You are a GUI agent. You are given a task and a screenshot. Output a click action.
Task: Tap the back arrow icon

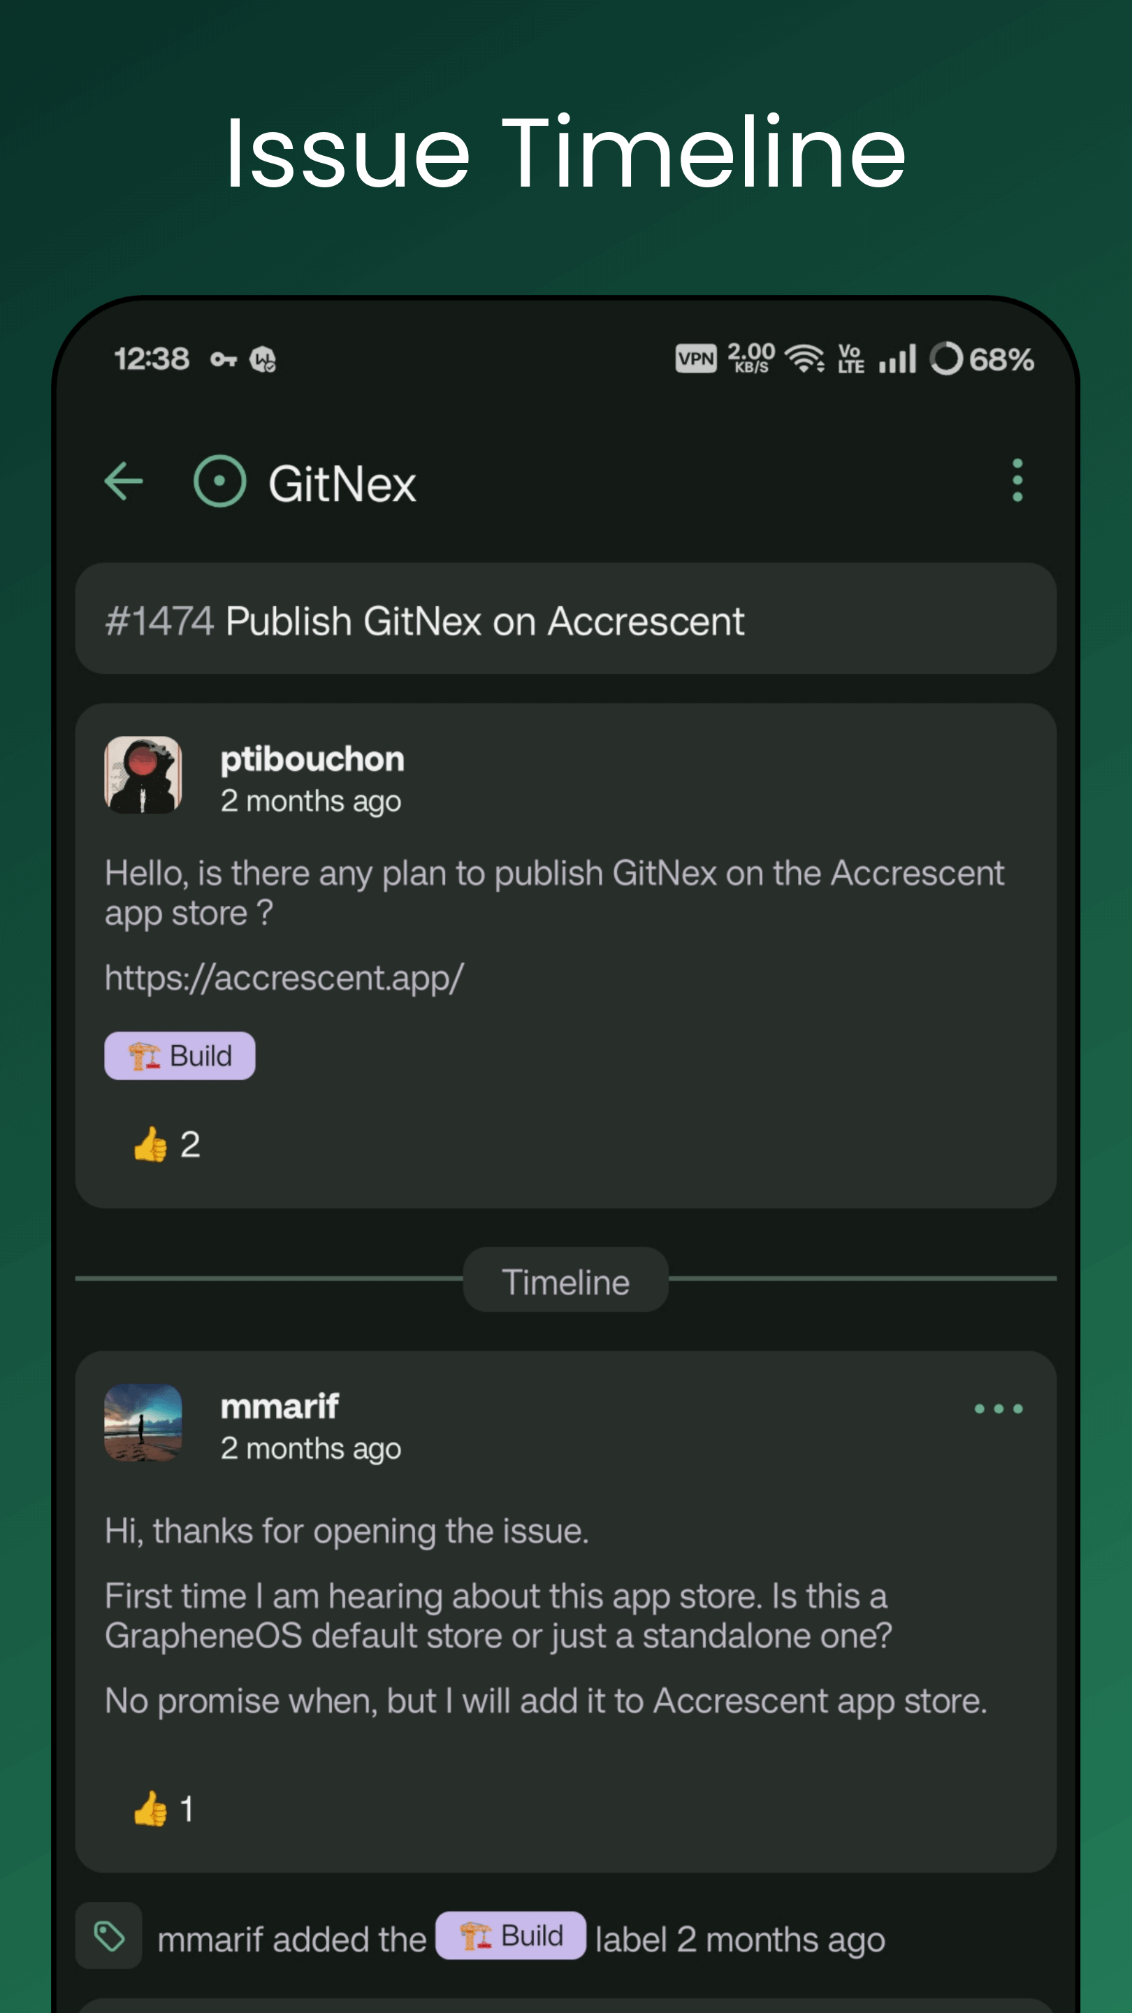124,481
